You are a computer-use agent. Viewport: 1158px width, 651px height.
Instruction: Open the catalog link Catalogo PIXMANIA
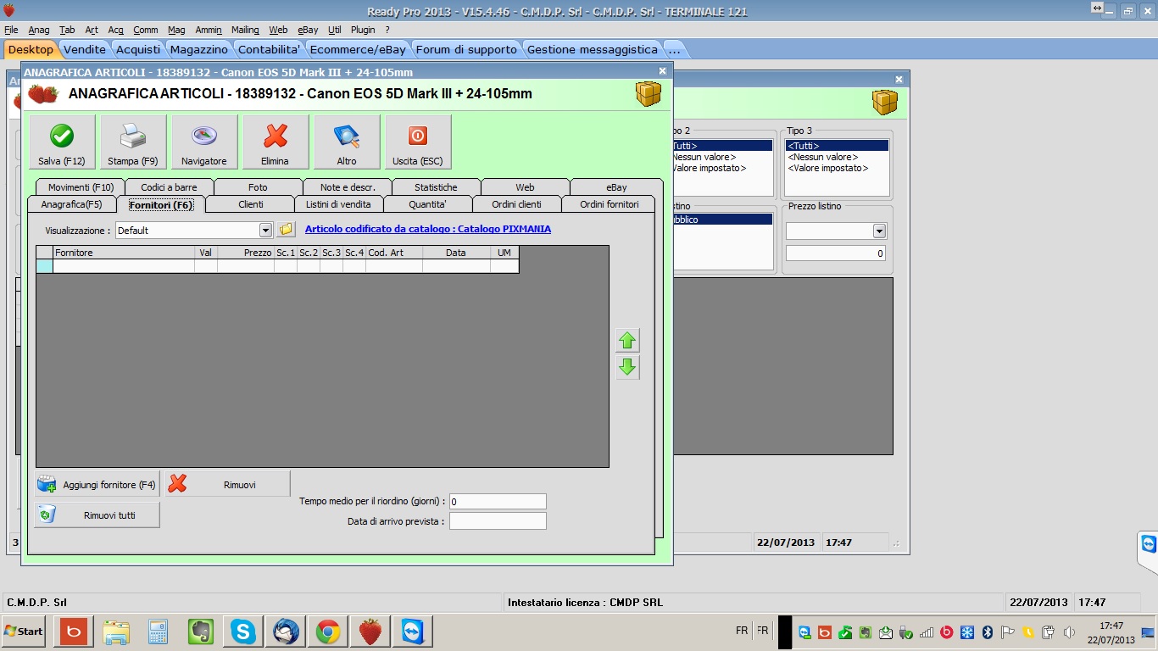(x=428, y=229)
